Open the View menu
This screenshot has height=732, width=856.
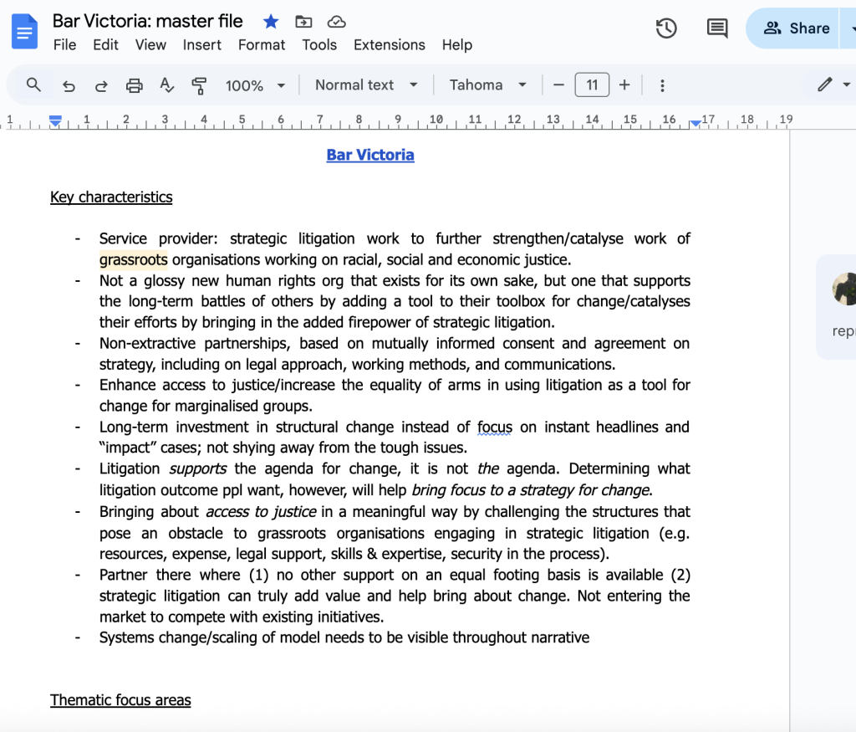(x=150, y=45)
